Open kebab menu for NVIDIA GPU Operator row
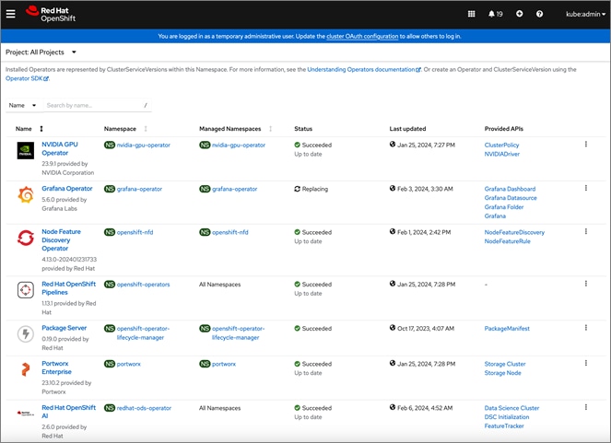This screenshot has width=611, height=443. click(x=586, y=145)
